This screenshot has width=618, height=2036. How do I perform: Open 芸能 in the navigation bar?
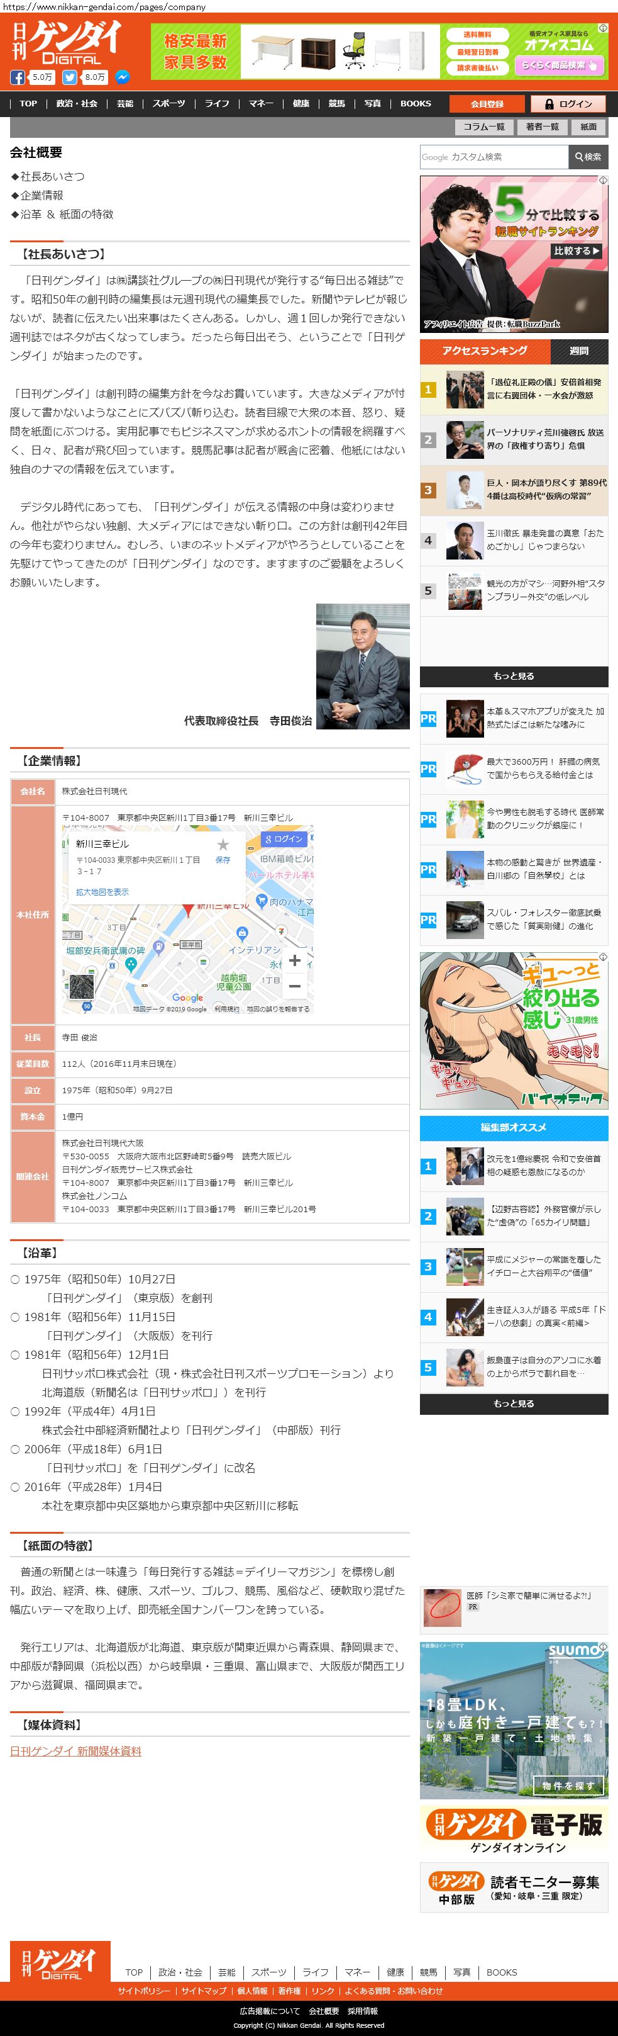pos(124,104)
